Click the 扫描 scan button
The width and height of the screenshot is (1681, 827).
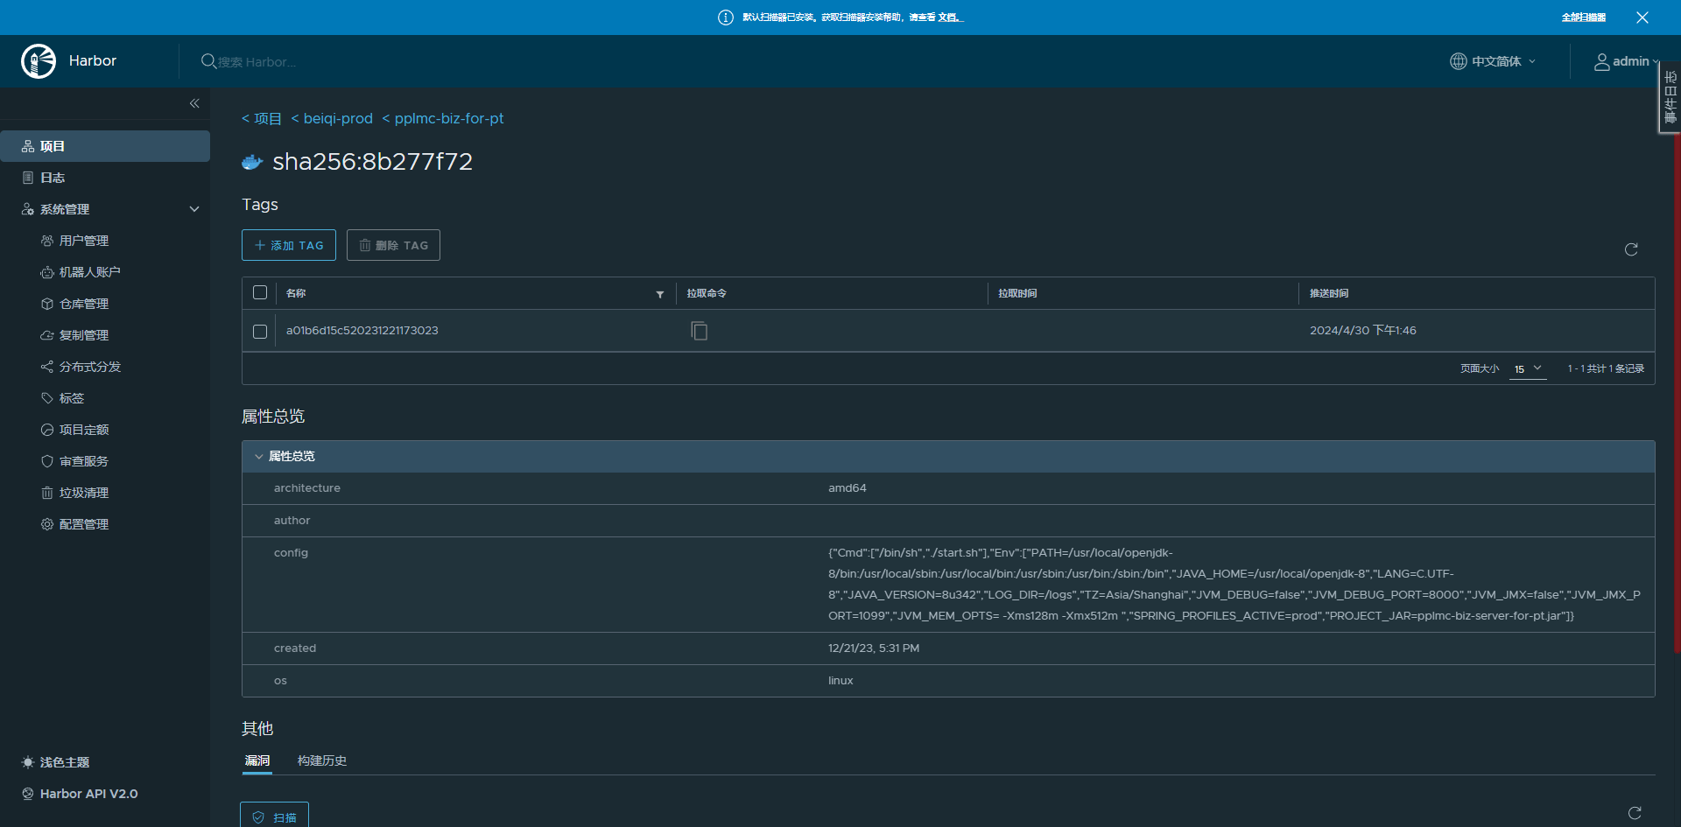[275, 816]
